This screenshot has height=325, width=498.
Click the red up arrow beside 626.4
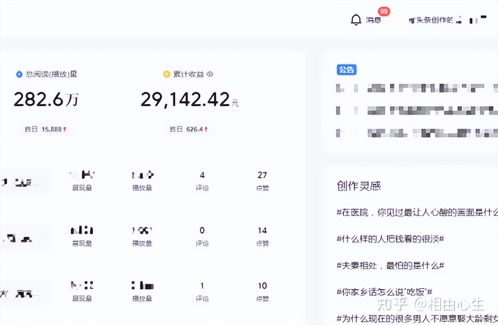pos(206,129)
